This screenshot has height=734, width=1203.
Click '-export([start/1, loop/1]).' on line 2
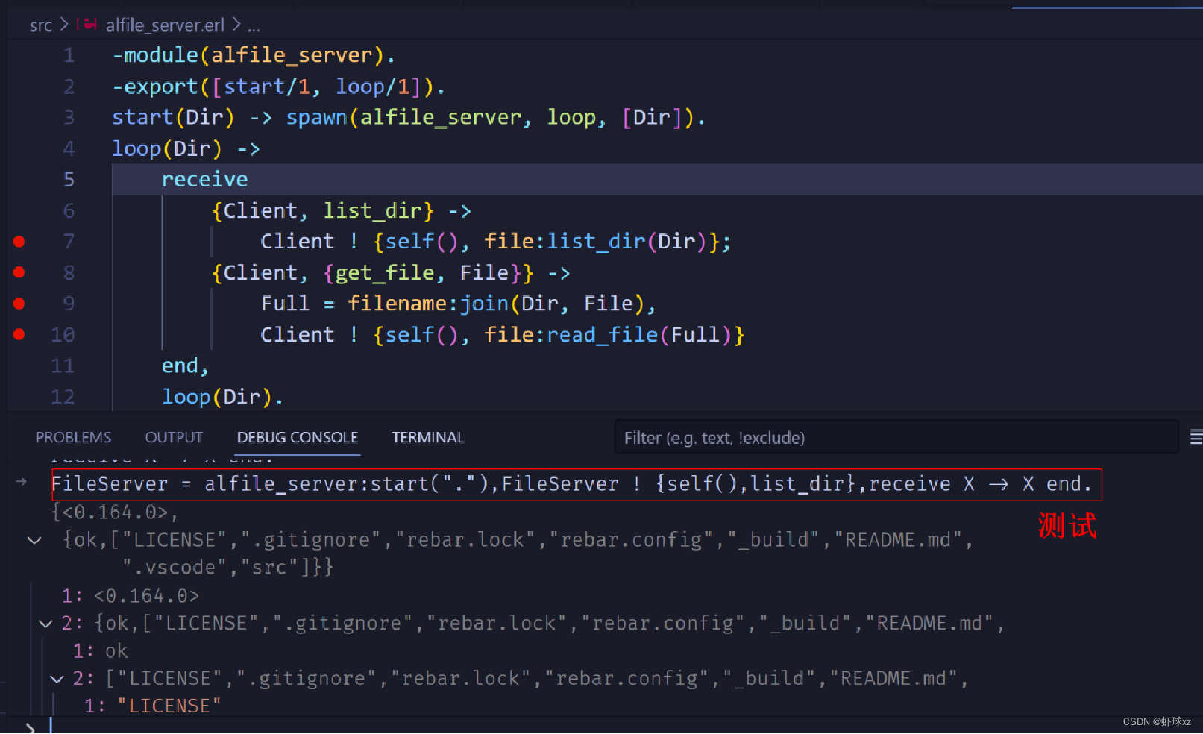[279, 87]
